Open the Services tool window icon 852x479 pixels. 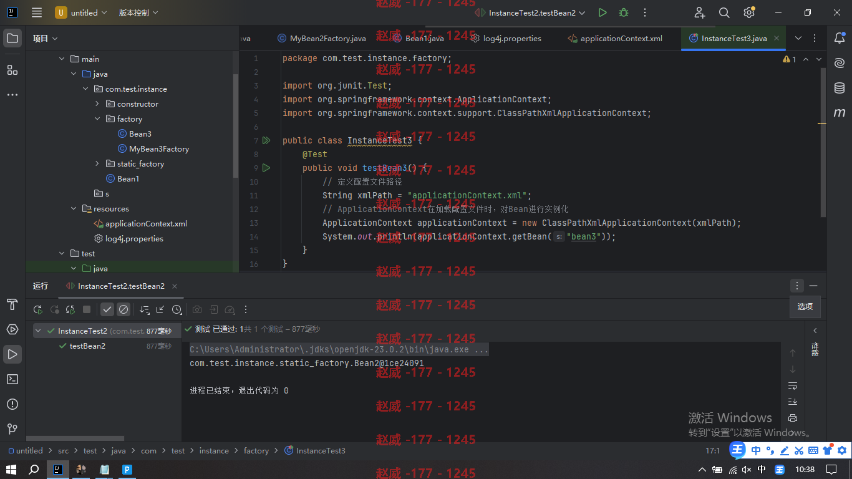(12, 329)
